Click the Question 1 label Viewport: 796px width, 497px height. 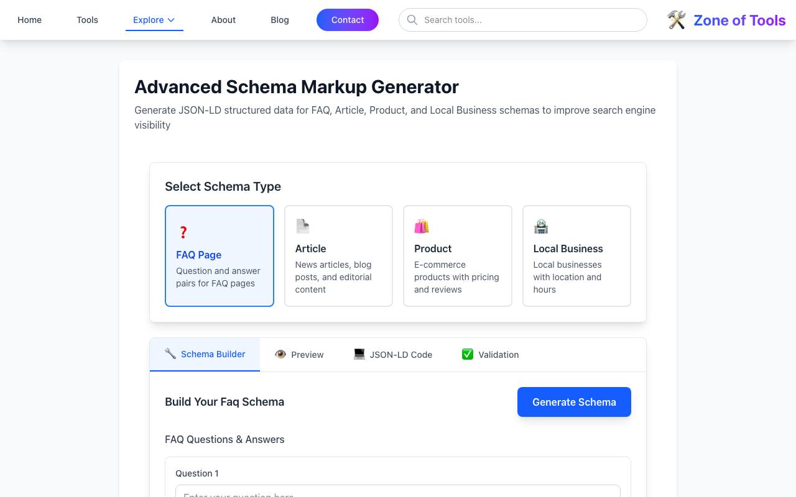pyautogui.click(x=197, y=473)
